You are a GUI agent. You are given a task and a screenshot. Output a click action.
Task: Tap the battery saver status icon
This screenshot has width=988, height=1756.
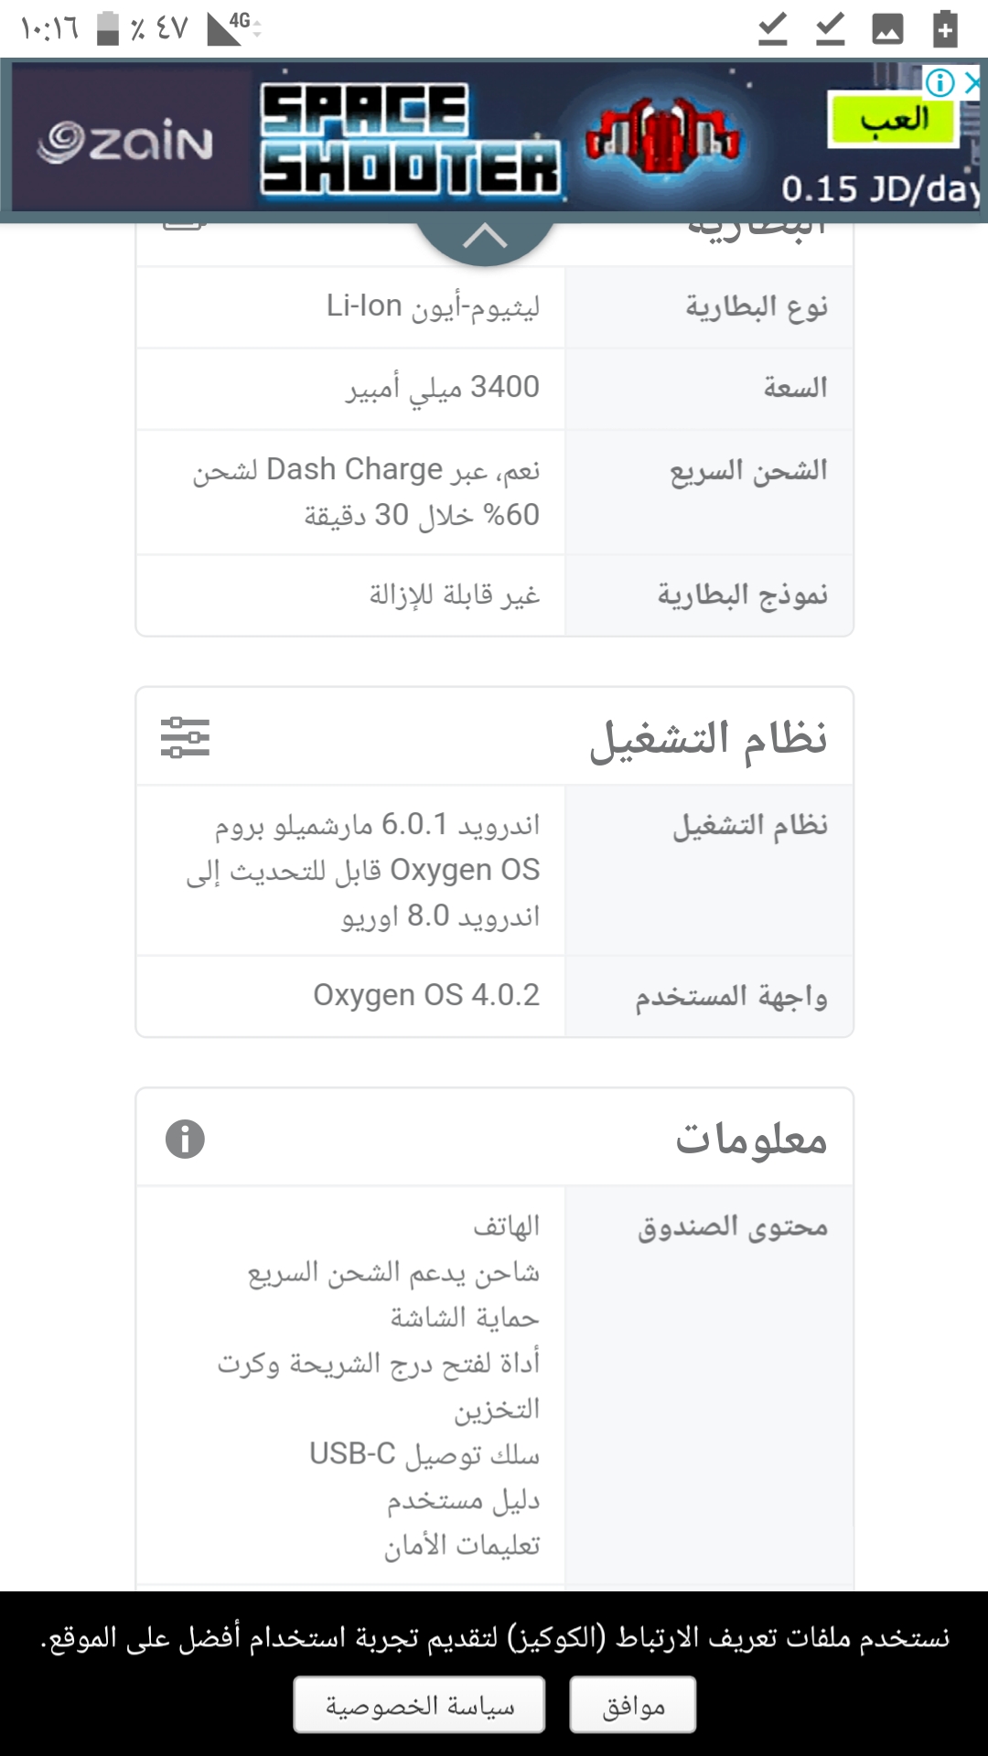tap(945, 28)
